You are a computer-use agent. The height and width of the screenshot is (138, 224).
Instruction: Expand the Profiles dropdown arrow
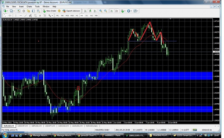click(14, 11)
